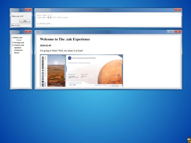Close the Retro.xak dialog window
Screen dimensions: 191x143
pyautogui.click(x=28, y=10)
